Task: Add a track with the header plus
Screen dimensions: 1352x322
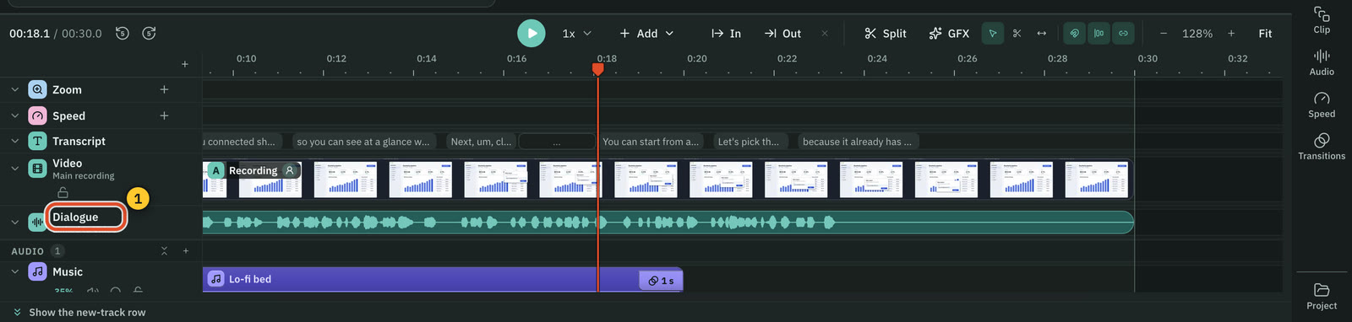Action: click(x=185, y=64)
